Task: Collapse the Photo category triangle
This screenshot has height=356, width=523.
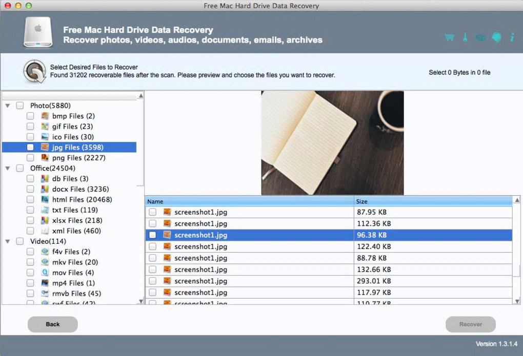Action: pos(8,106)
